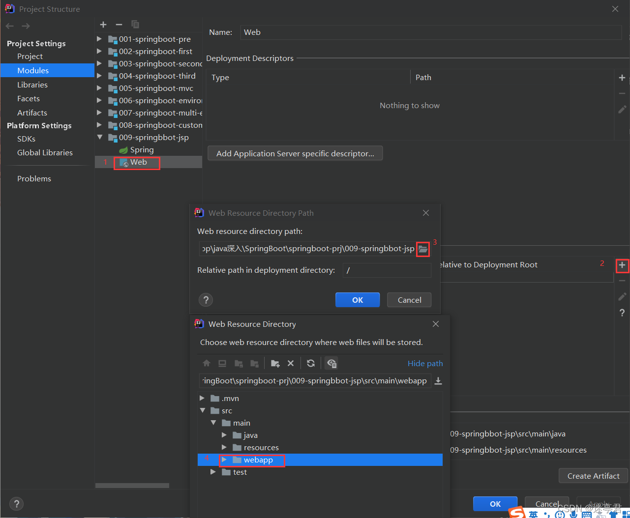Expand the 004-springboot-third module
The image size is (630, 518).
pyautogui.click(x=99, y=76)
